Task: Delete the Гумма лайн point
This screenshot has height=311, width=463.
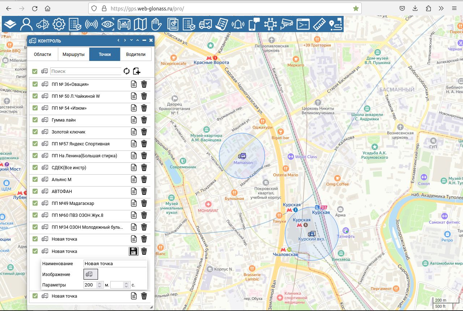Action: pos(144,120)
